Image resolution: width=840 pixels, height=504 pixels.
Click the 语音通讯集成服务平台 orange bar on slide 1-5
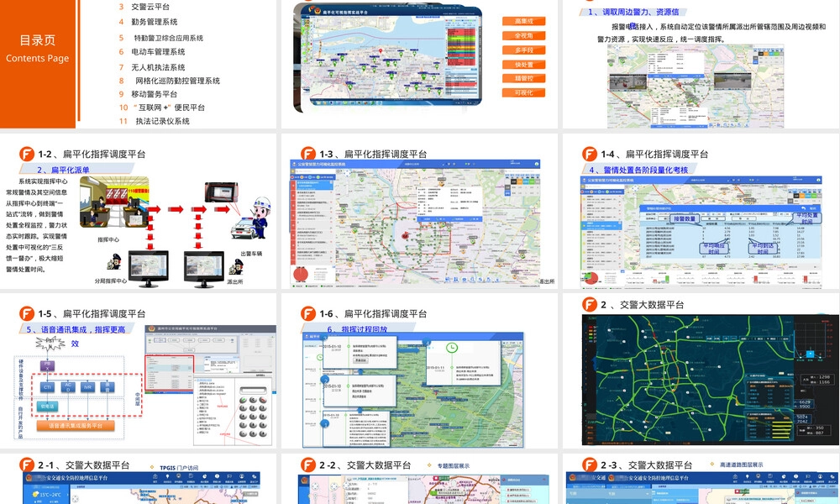76,426
